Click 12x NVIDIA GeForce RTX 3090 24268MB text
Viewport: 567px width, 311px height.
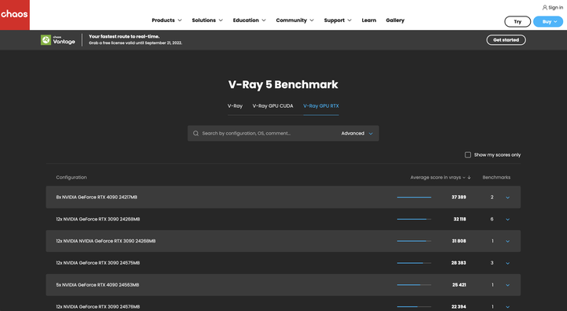pos(98,219)
